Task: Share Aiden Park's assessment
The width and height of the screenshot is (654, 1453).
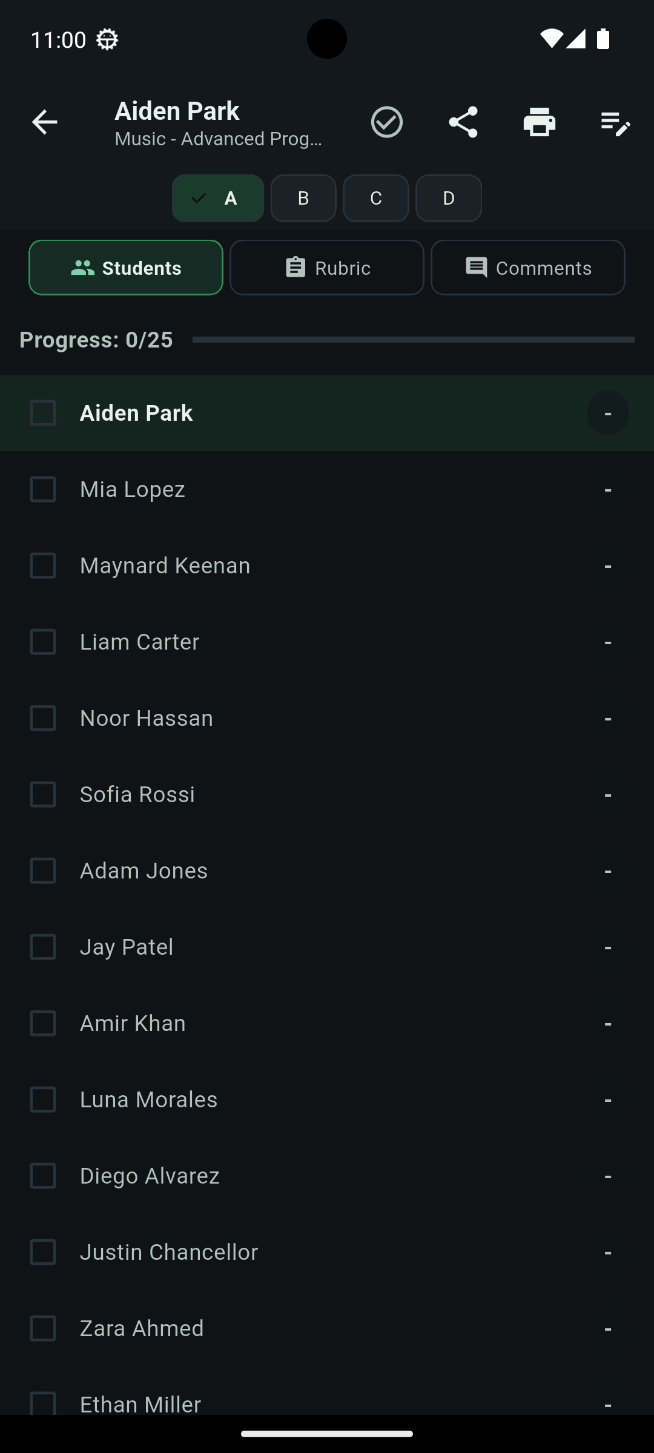Action: (463, 122)
